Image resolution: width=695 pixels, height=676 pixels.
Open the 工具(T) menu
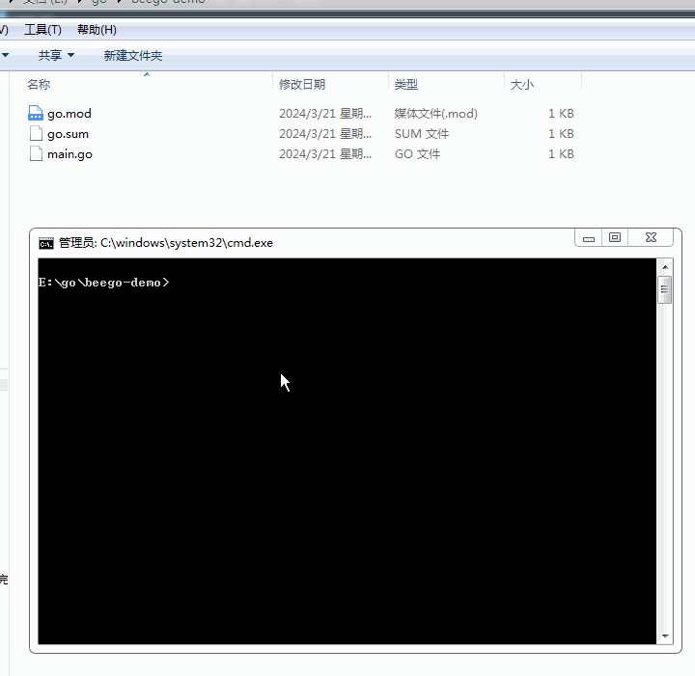click(x=42, y=30)
